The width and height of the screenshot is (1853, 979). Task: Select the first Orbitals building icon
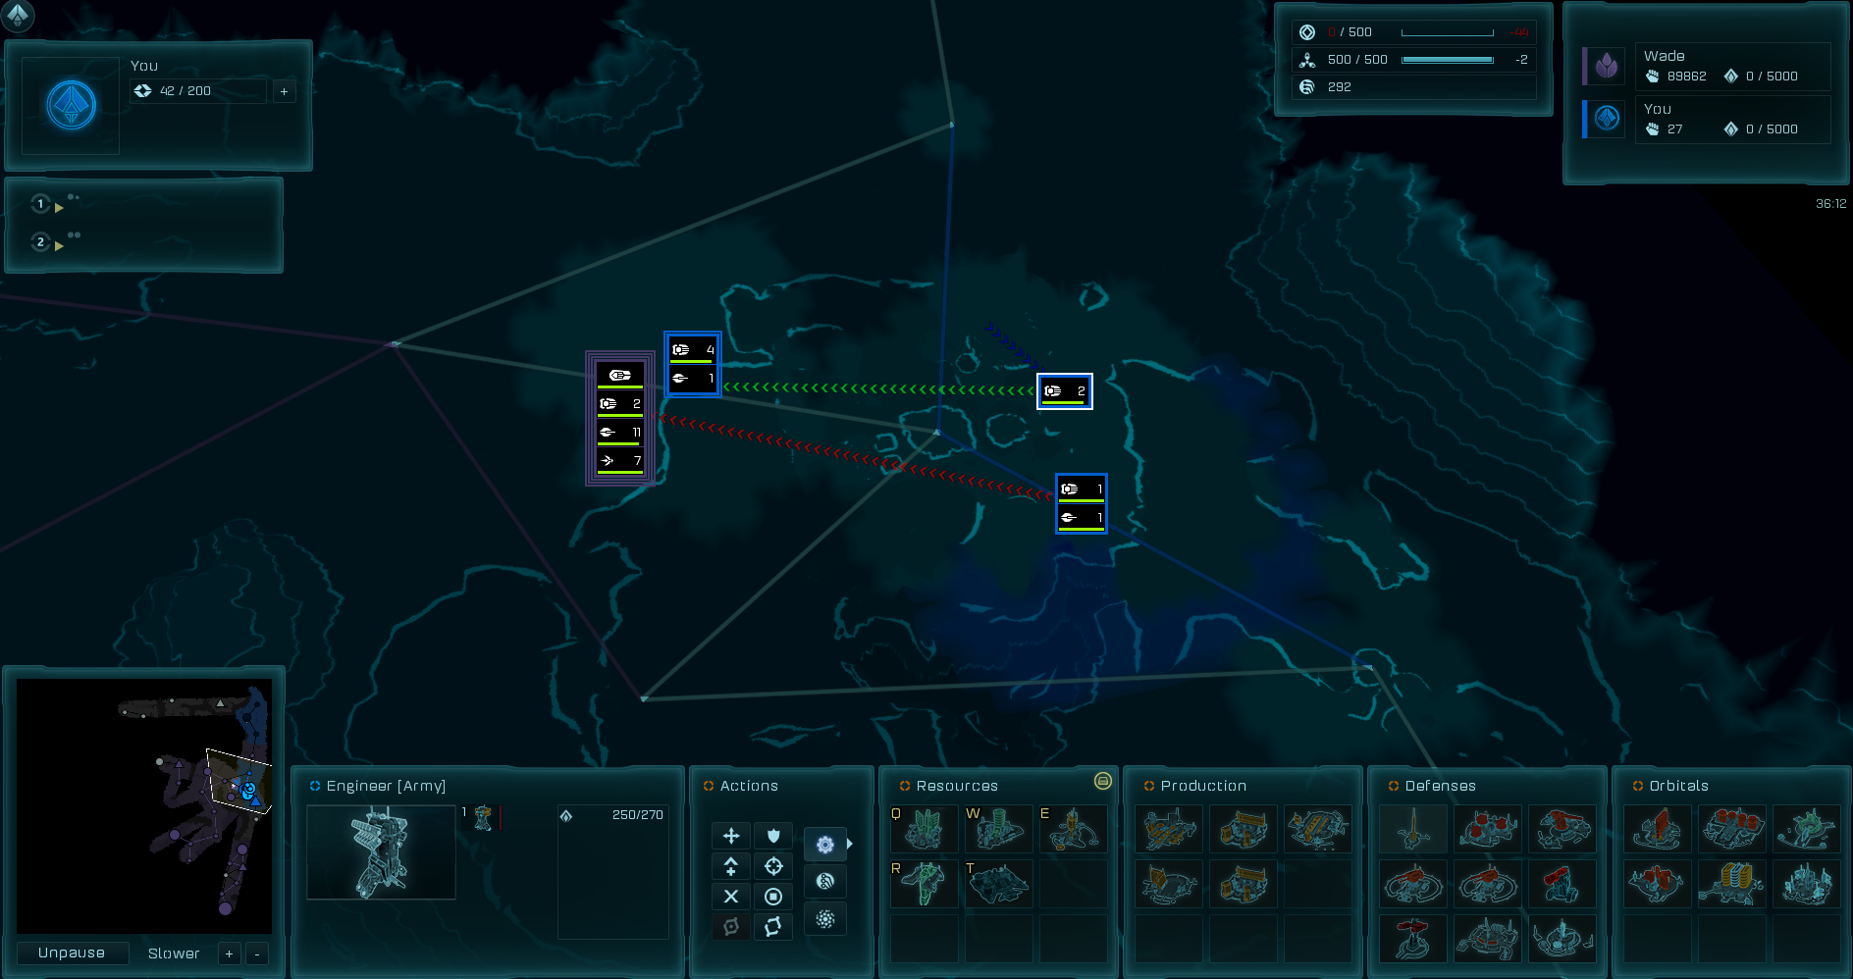[x=1658, y=830]
